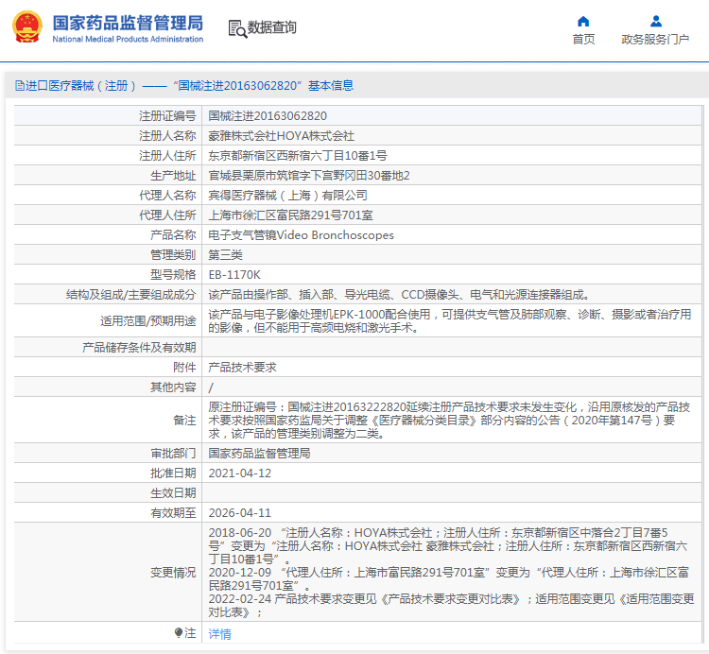
Task: Select attachment value 产品技术要求
Action: pos(242,367)
